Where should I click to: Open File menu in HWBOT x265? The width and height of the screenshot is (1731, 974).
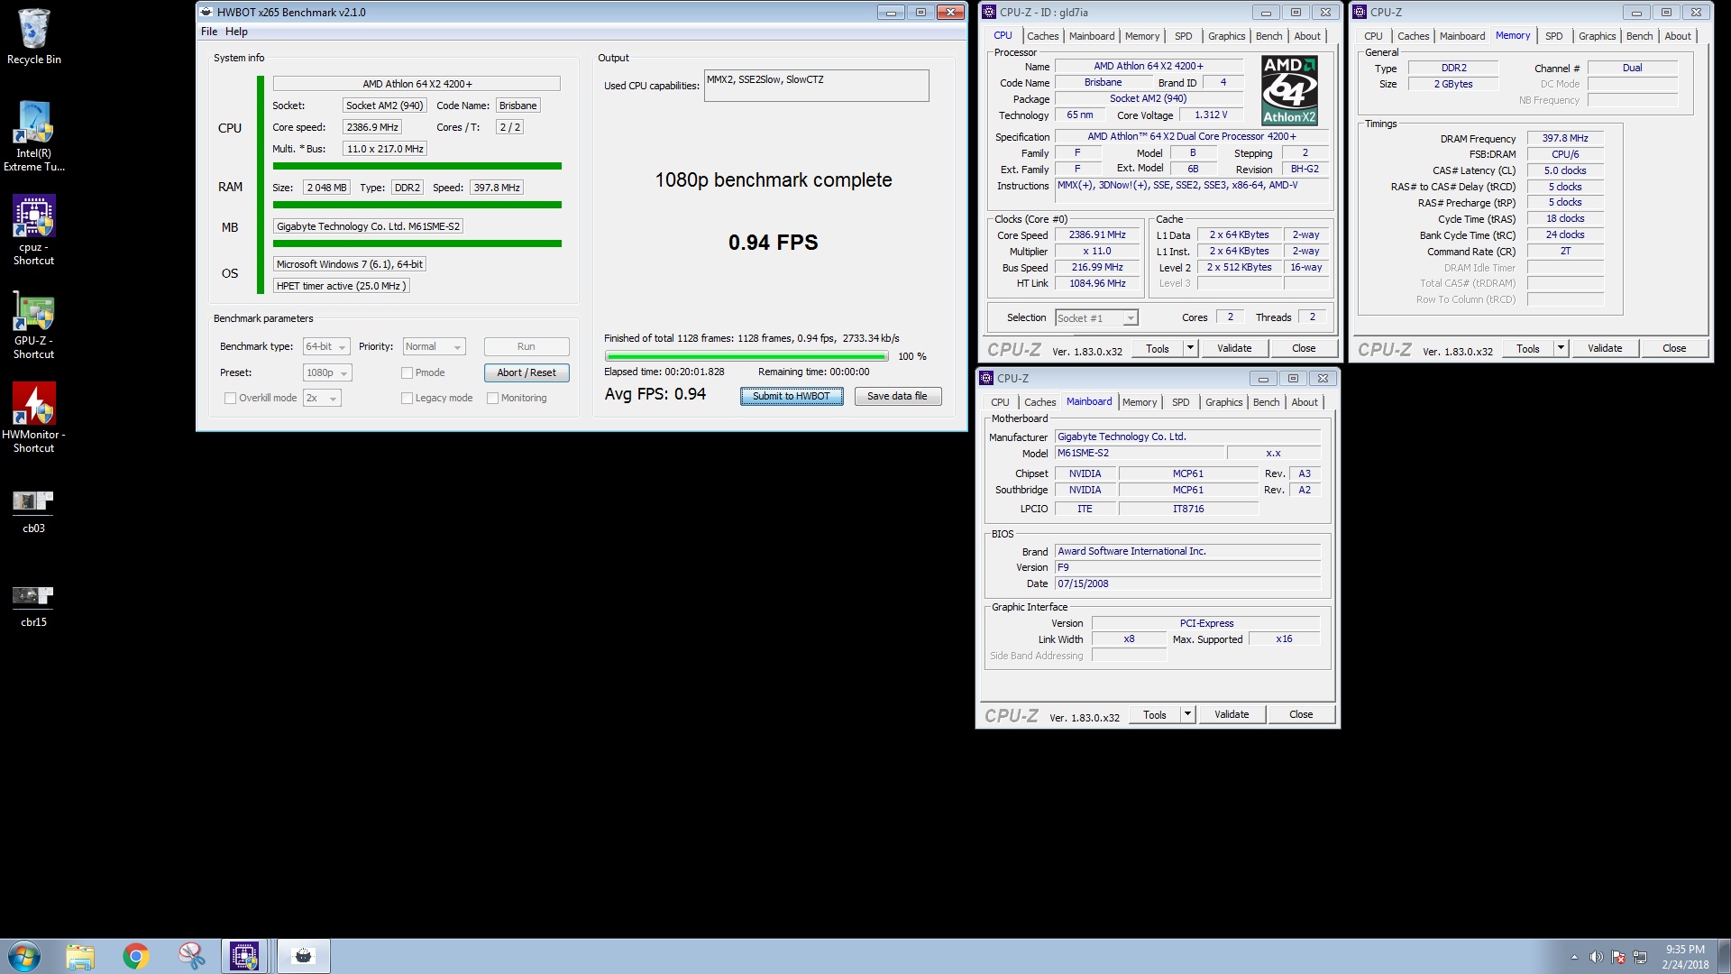coord(209,32)
